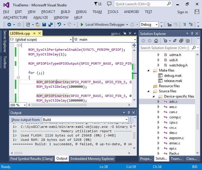Select Resource files folder
The height and width of the screenshot is (170, 202).
(169, 86)
